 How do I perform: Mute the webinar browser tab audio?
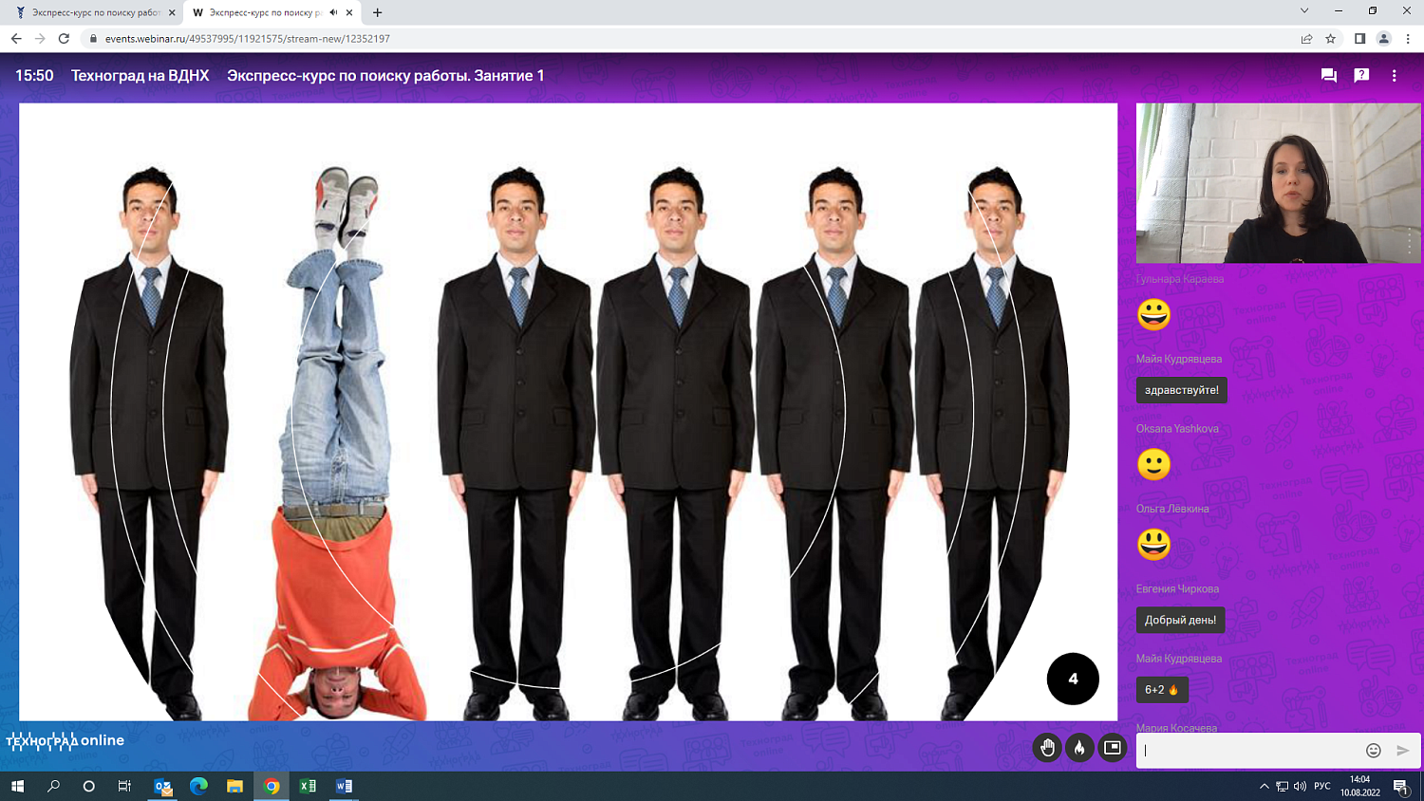tap(333, 12)
